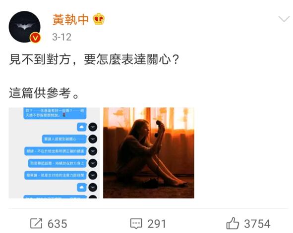Image resolution: width=293 pixels, height=233 pixels.
Task: Tap the 3-12 post date
Action: coord(61,37)
